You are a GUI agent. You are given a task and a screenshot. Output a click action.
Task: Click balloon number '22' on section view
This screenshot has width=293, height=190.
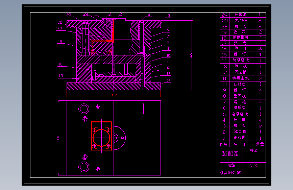click(59, 22)
